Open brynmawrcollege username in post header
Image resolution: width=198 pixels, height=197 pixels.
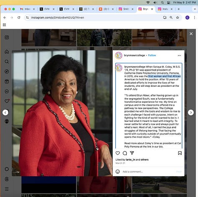(135, 55)
